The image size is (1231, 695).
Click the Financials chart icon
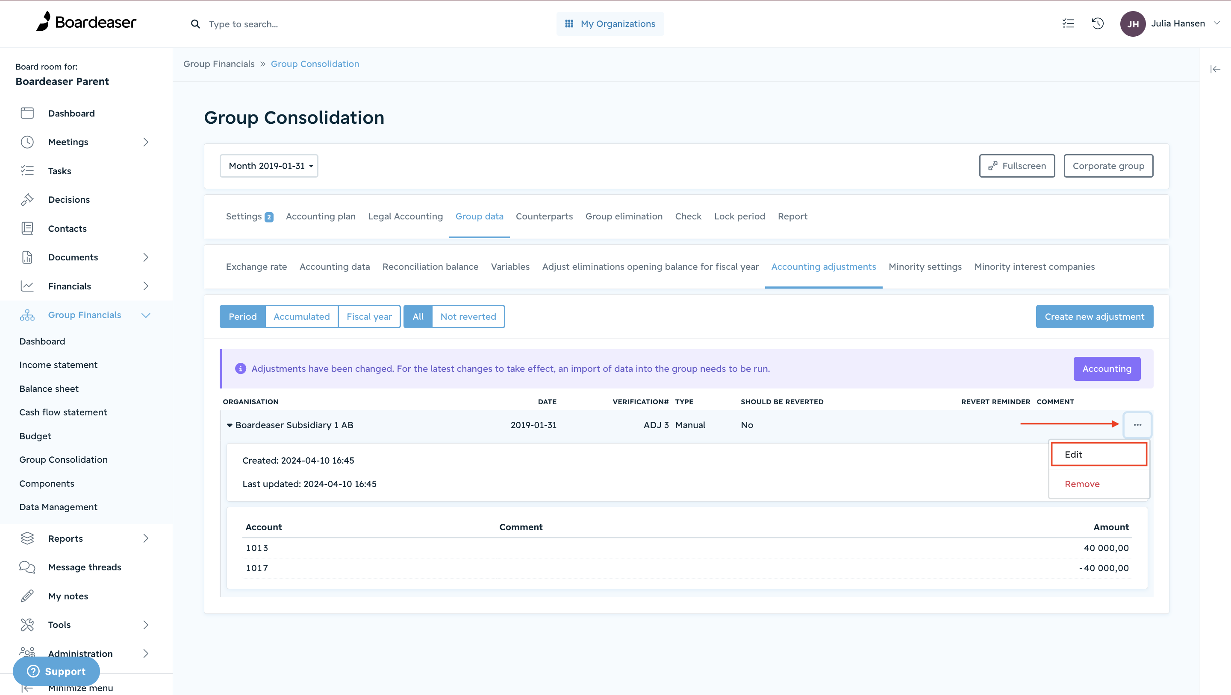coord(27,286)
